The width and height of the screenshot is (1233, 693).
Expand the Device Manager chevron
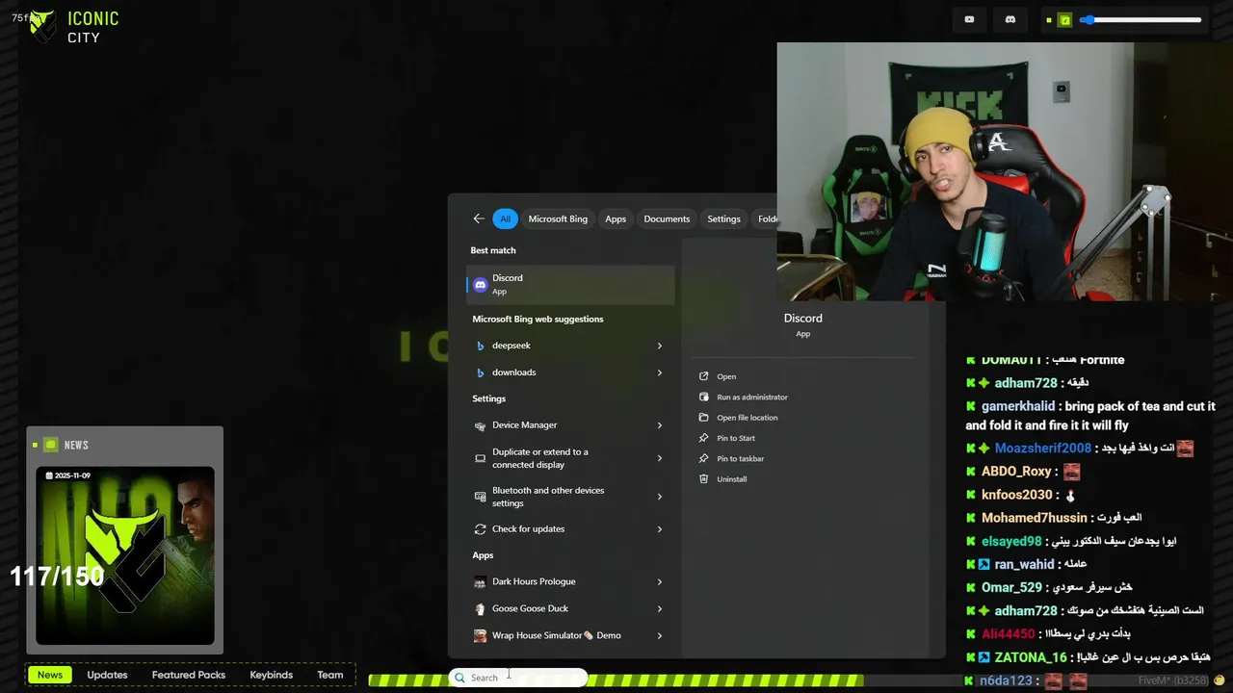click(x=660, y=425)
